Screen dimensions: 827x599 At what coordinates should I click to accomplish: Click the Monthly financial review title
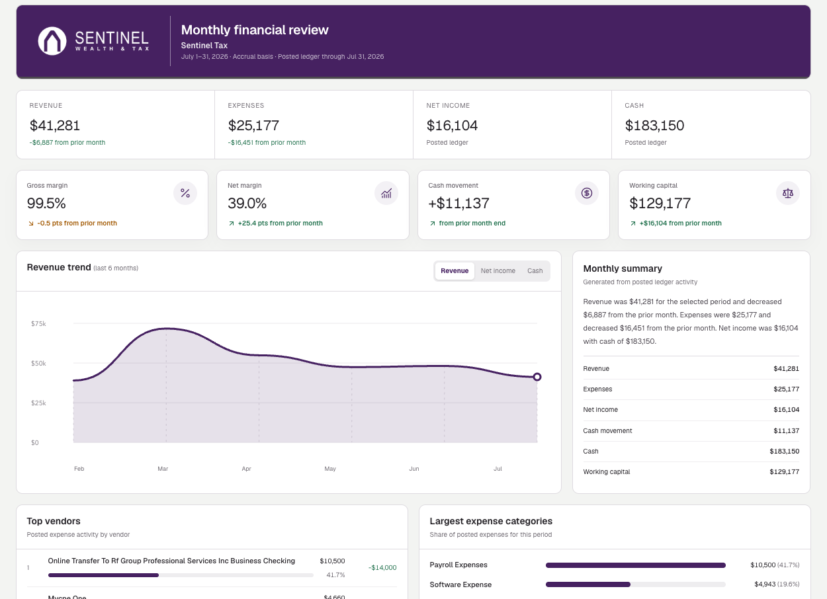[255, 30]
